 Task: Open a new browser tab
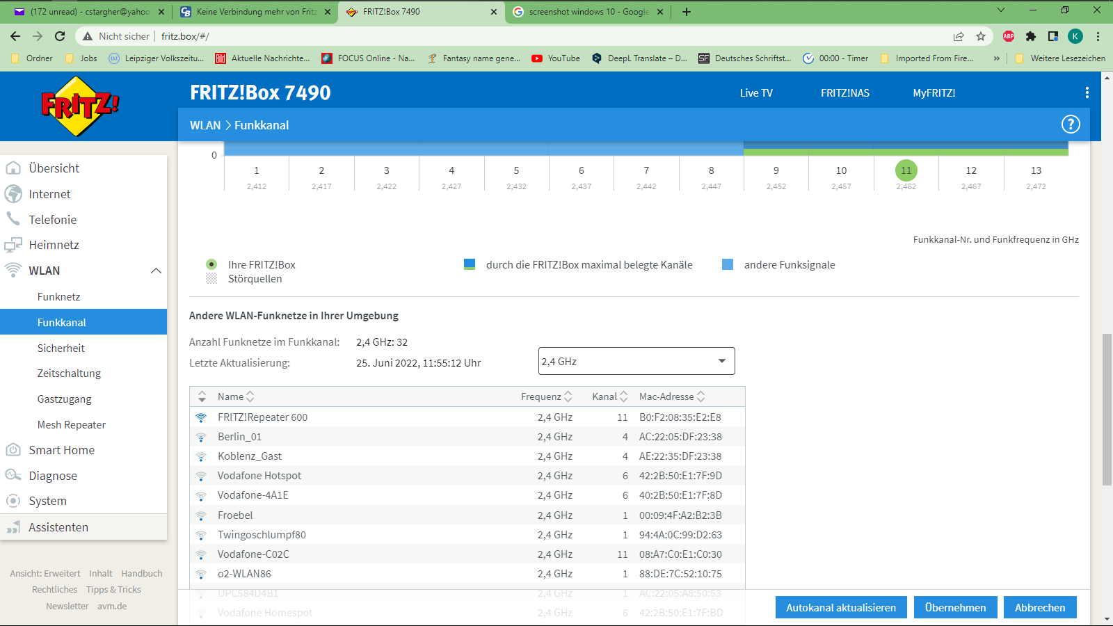687,12
